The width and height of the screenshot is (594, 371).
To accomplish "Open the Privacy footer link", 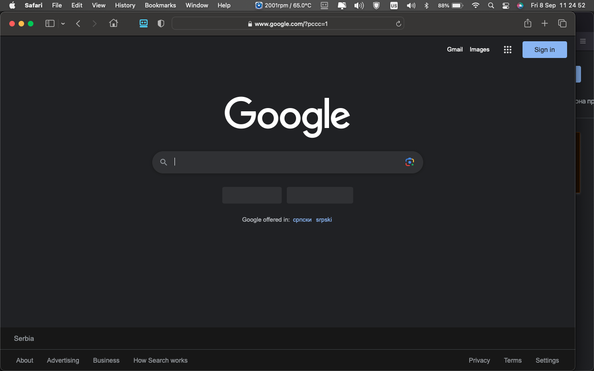I will tap(479, 360).
